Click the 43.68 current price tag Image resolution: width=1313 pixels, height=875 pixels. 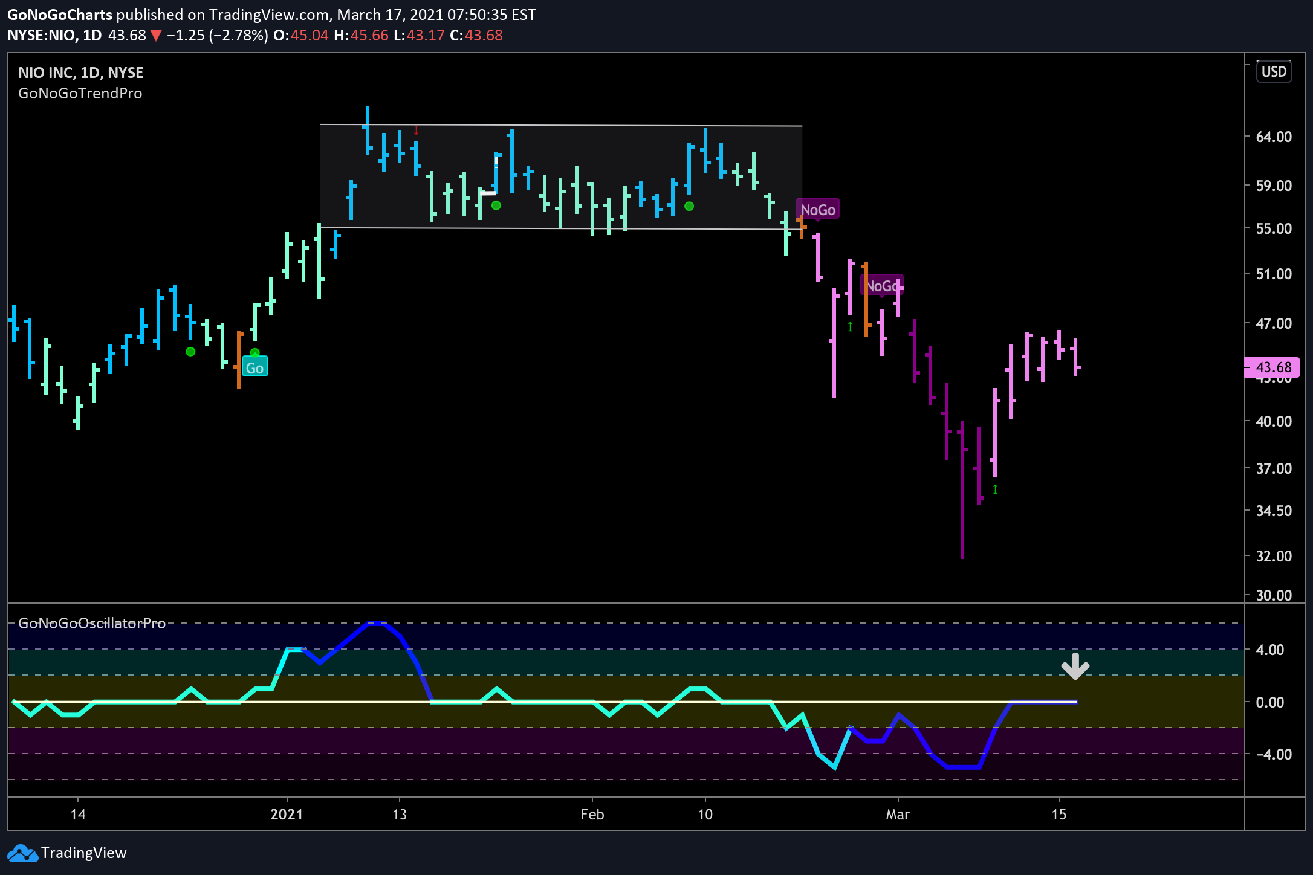1272,367
